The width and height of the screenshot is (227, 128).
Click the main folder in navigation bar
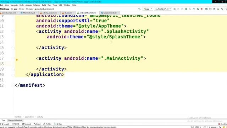point(29,9)
